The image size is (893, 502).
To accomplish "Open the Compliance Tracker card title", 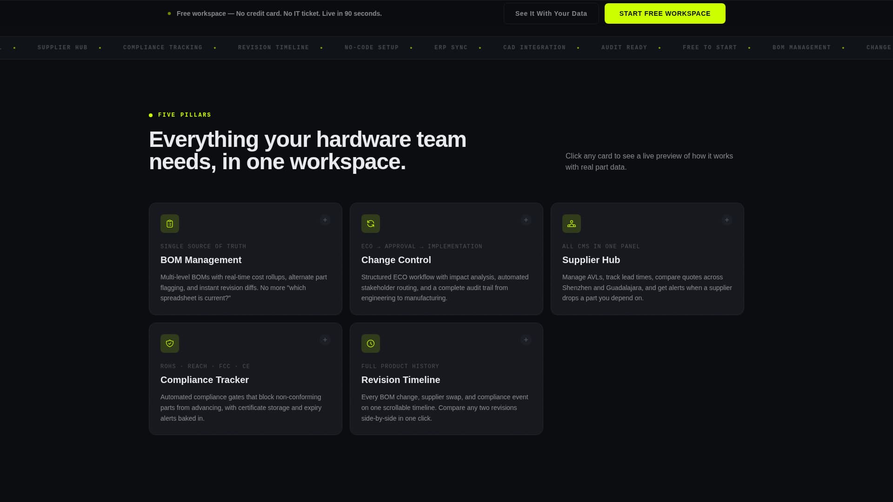I will [x=205, y=380].
